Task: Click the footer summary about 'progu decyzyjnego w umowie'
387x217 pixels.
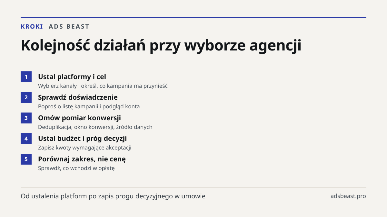Action: [113, 196]
